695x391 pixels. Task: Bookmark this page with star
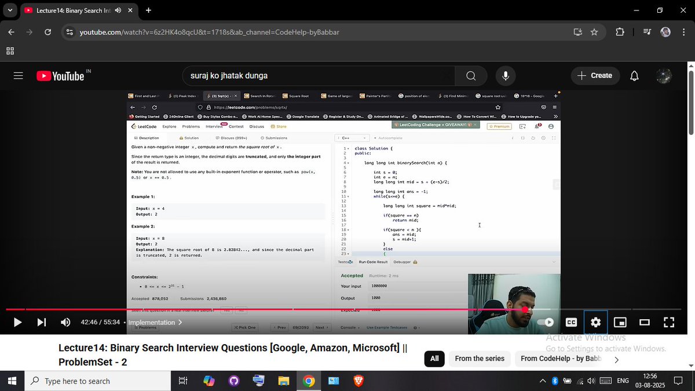pos(594,32)
